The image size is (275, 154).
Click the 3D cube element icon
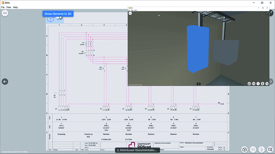pyautogui.click(x=50, y=20)
